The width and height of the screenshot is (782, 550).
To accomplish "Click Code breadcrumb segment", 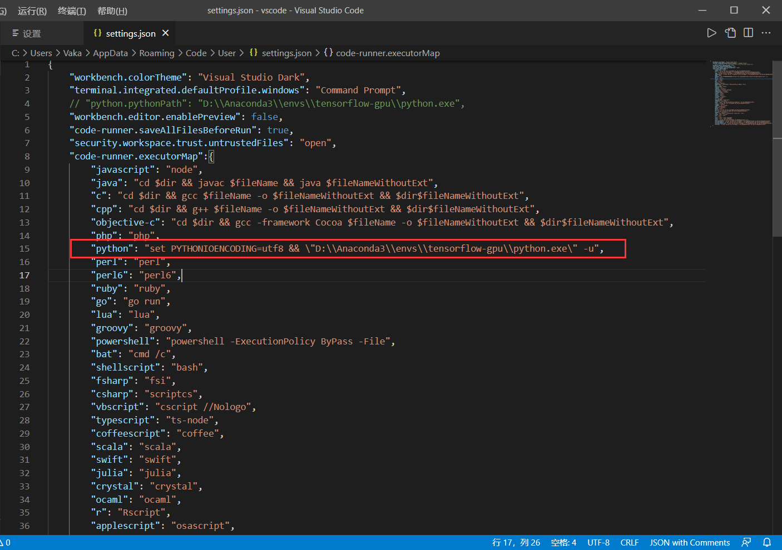I will point(196,53).
